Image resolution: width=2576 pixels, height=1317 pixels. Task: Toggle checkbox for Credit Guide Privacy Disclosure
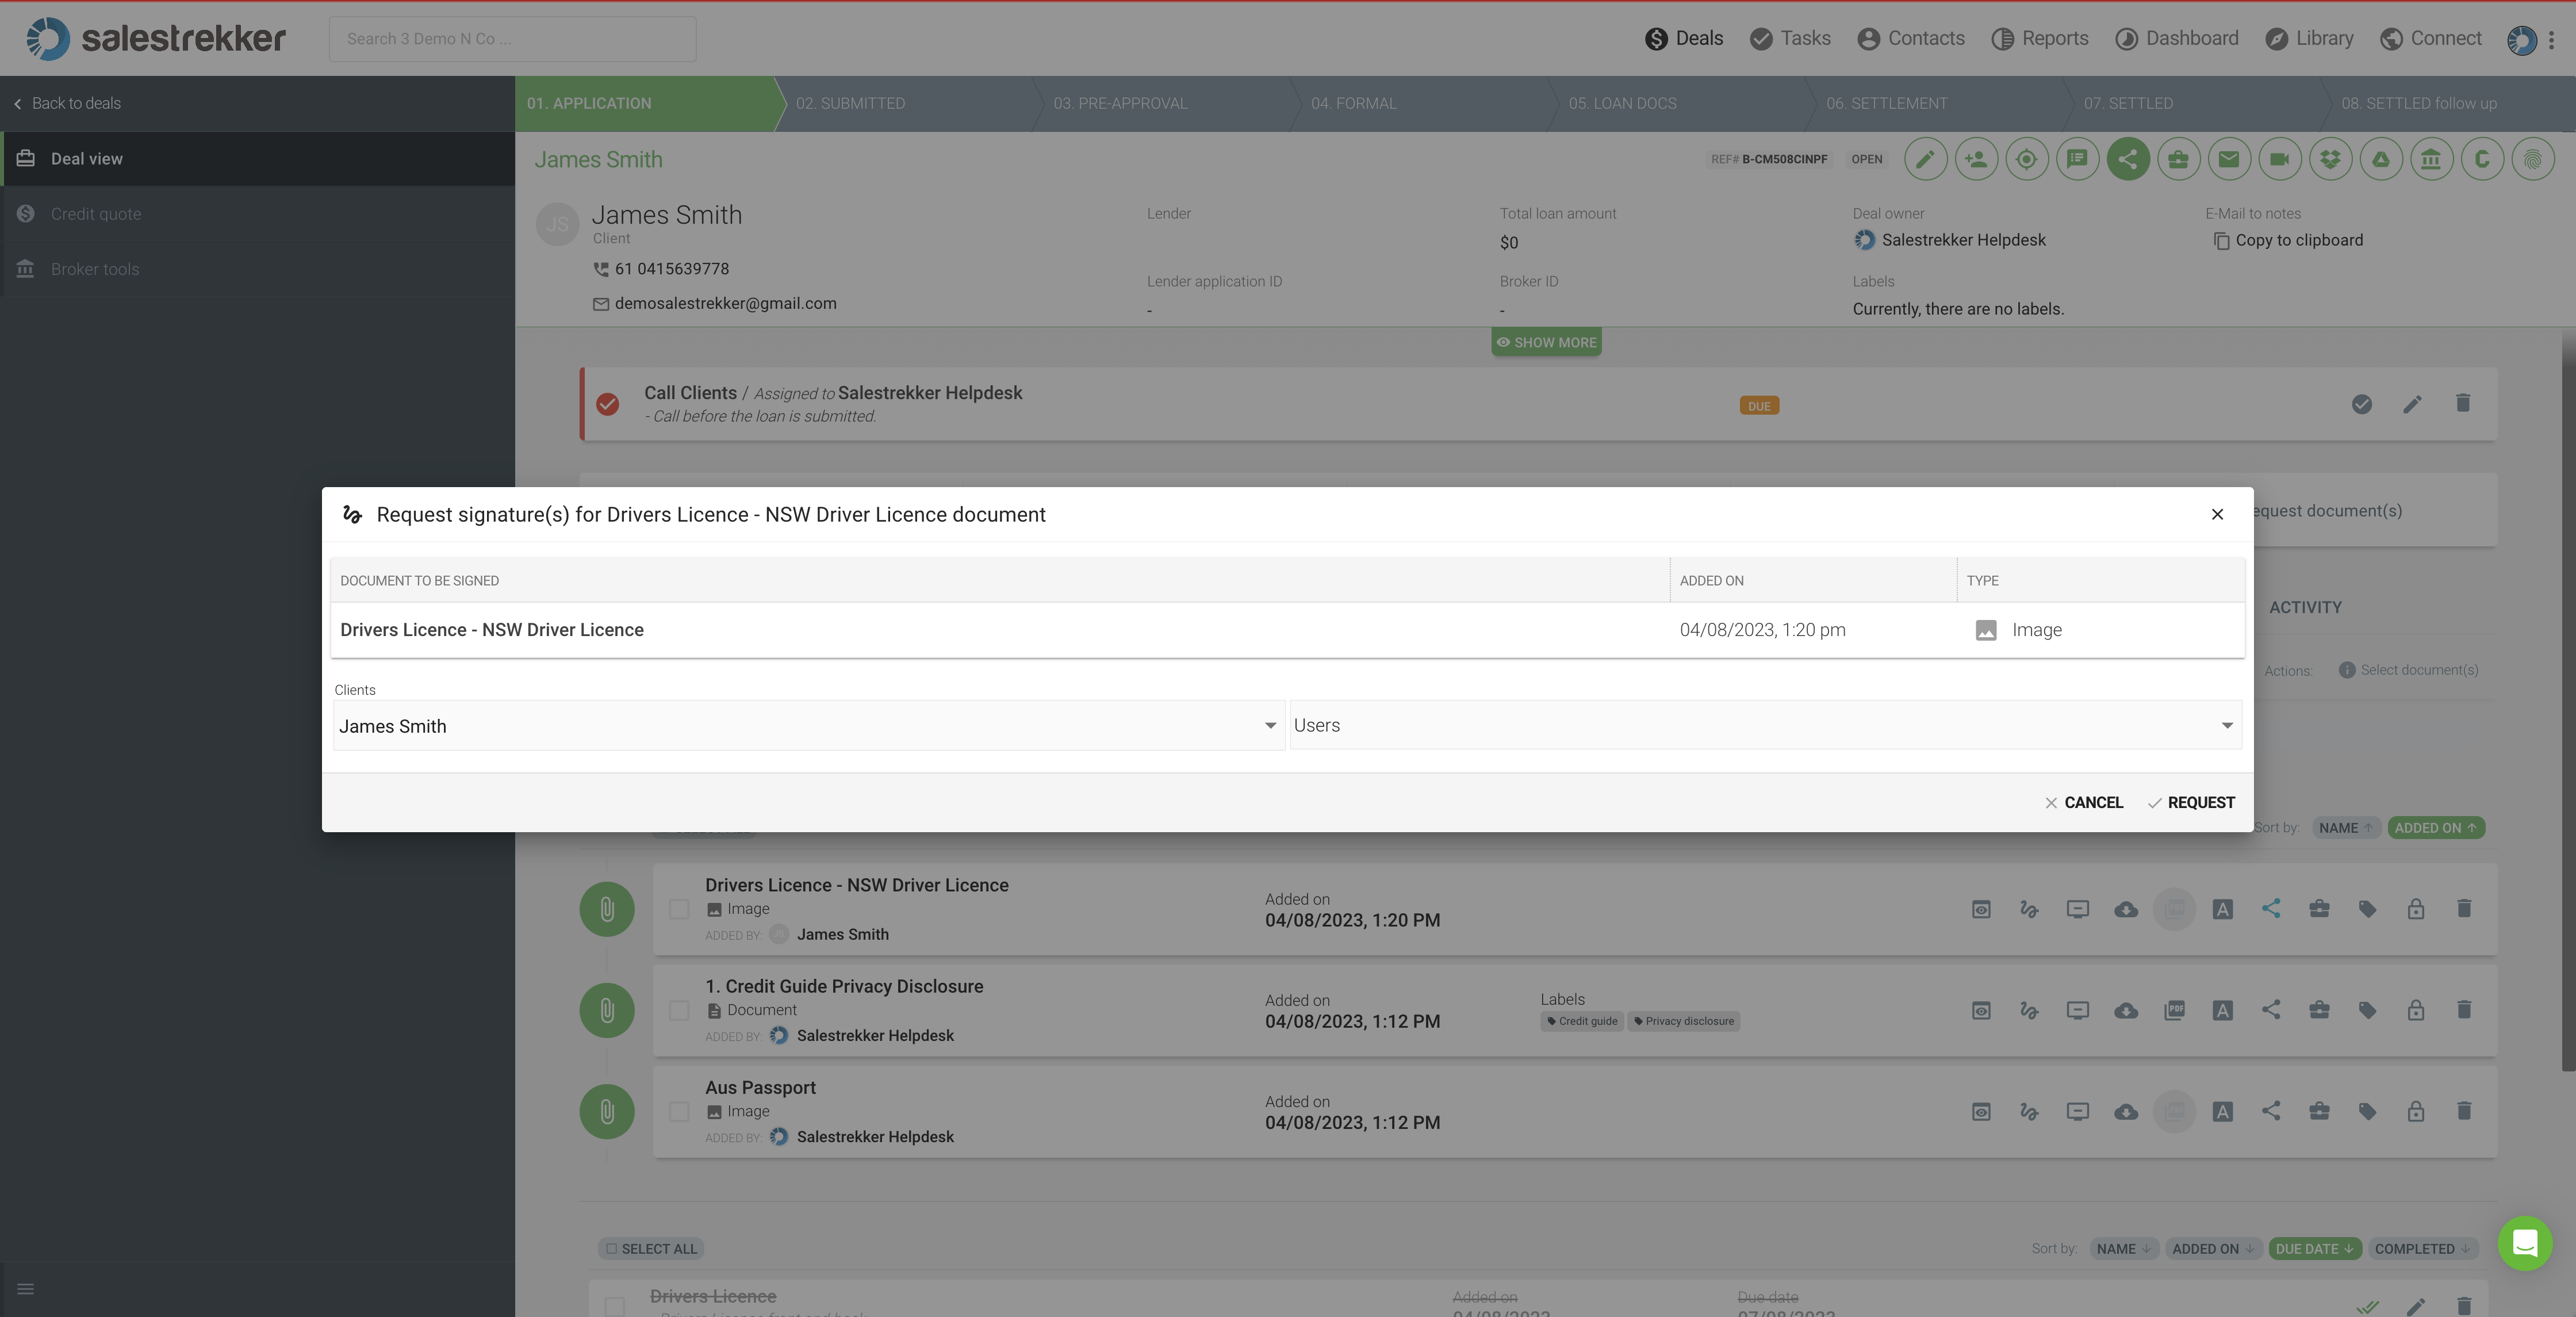[679, 1010]
